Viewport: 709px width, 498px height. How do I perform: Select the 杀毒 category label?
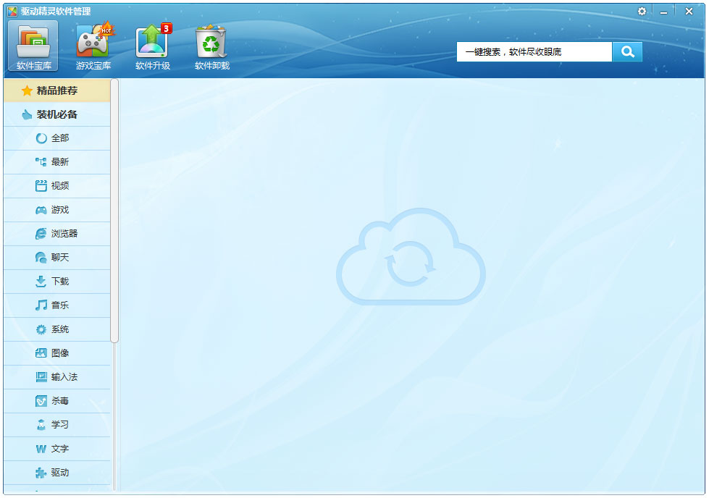tap(60, 401)
